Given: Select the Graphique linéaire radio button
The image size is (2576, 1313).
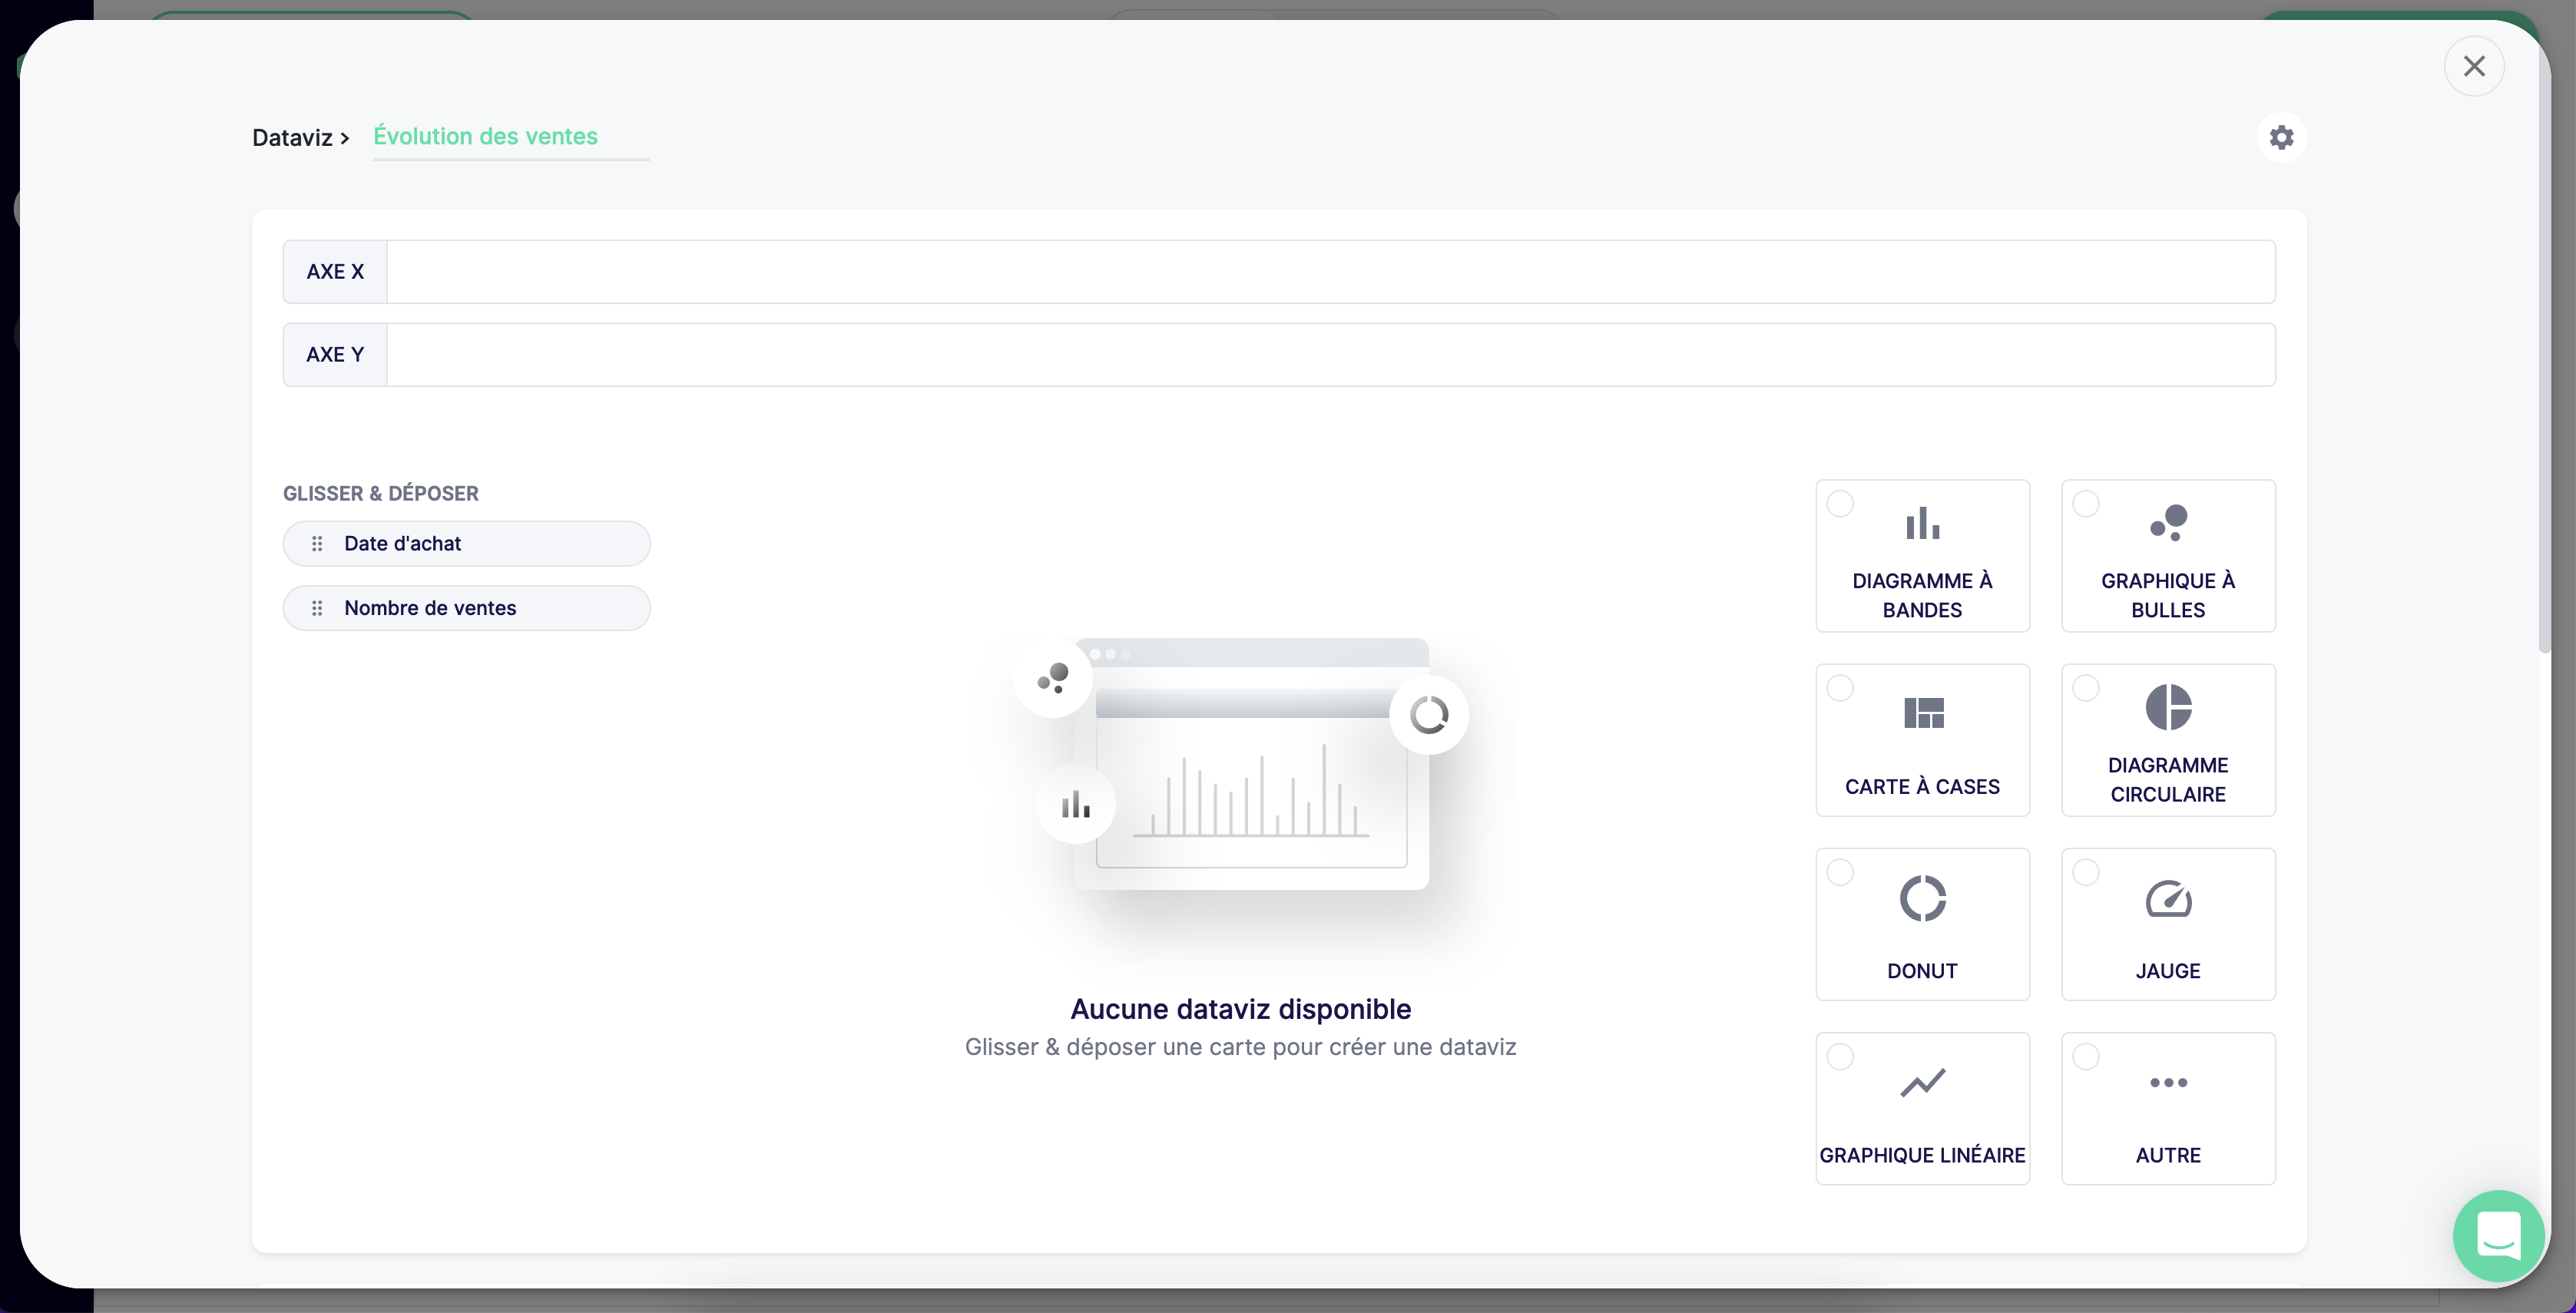Looking at the screenshot, I should coord(1840,1056).
